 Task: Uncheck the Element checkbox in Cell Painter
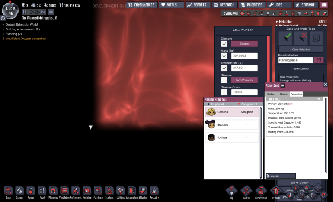224,44
